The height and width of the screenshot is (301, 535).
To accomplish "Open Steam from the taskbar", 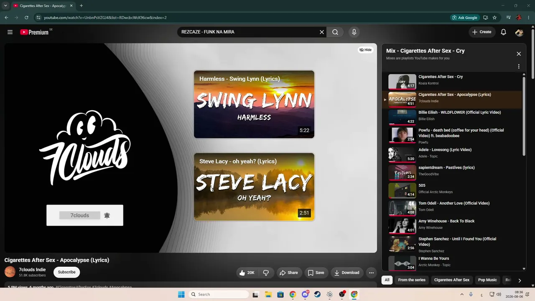I will [x=317, y=294].
